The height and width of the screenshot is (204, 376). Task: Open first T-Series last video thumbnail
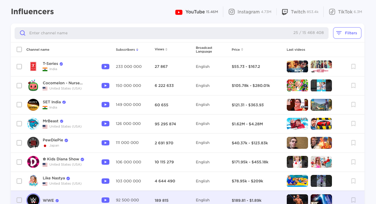[x=297, y=67]
